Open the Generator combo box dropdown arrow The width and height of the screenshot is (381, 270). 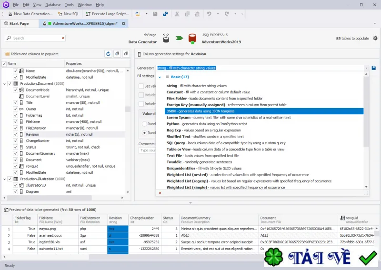[x=366, y=68]
